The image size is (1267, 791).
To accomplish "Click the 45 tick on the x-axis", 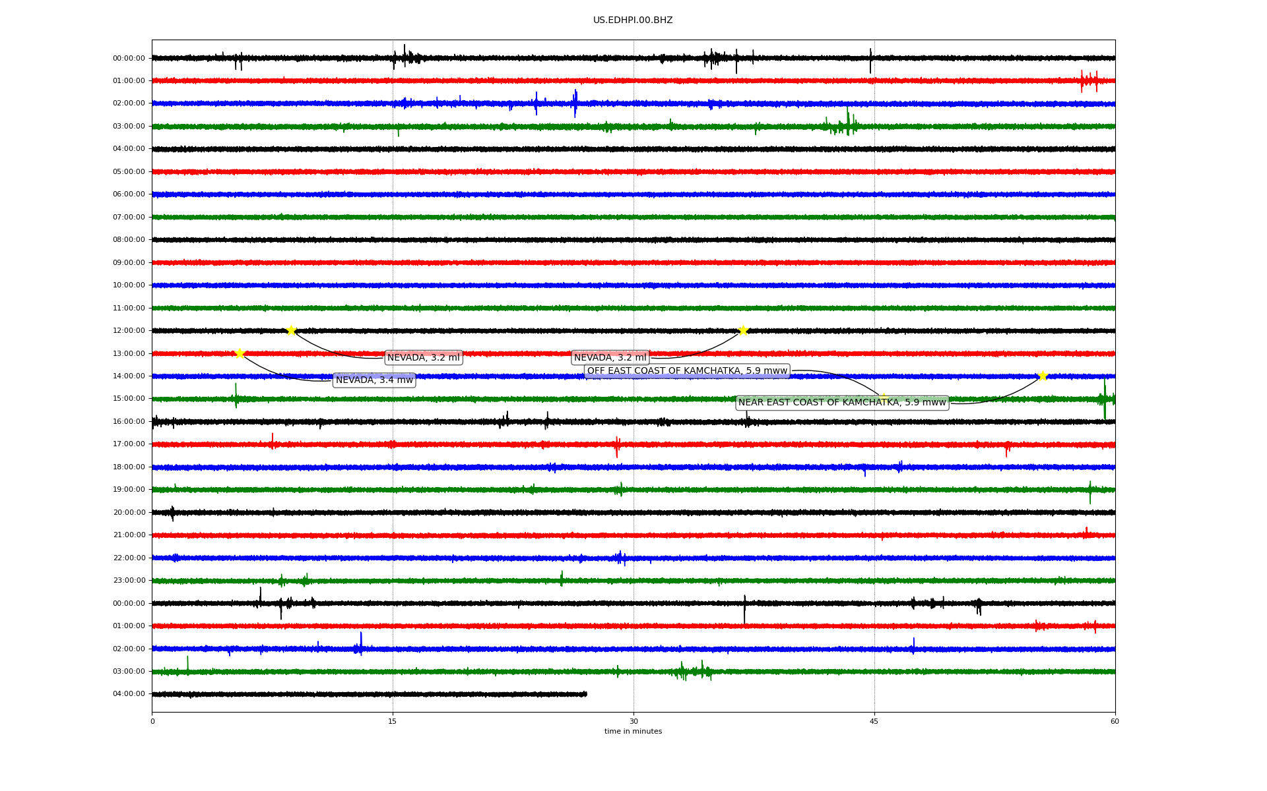I will click(x=874, y=721).
